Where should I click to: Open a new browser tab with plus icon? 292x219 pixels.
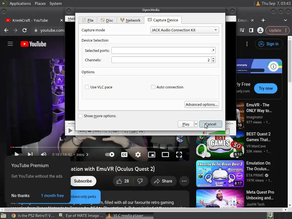263,20
